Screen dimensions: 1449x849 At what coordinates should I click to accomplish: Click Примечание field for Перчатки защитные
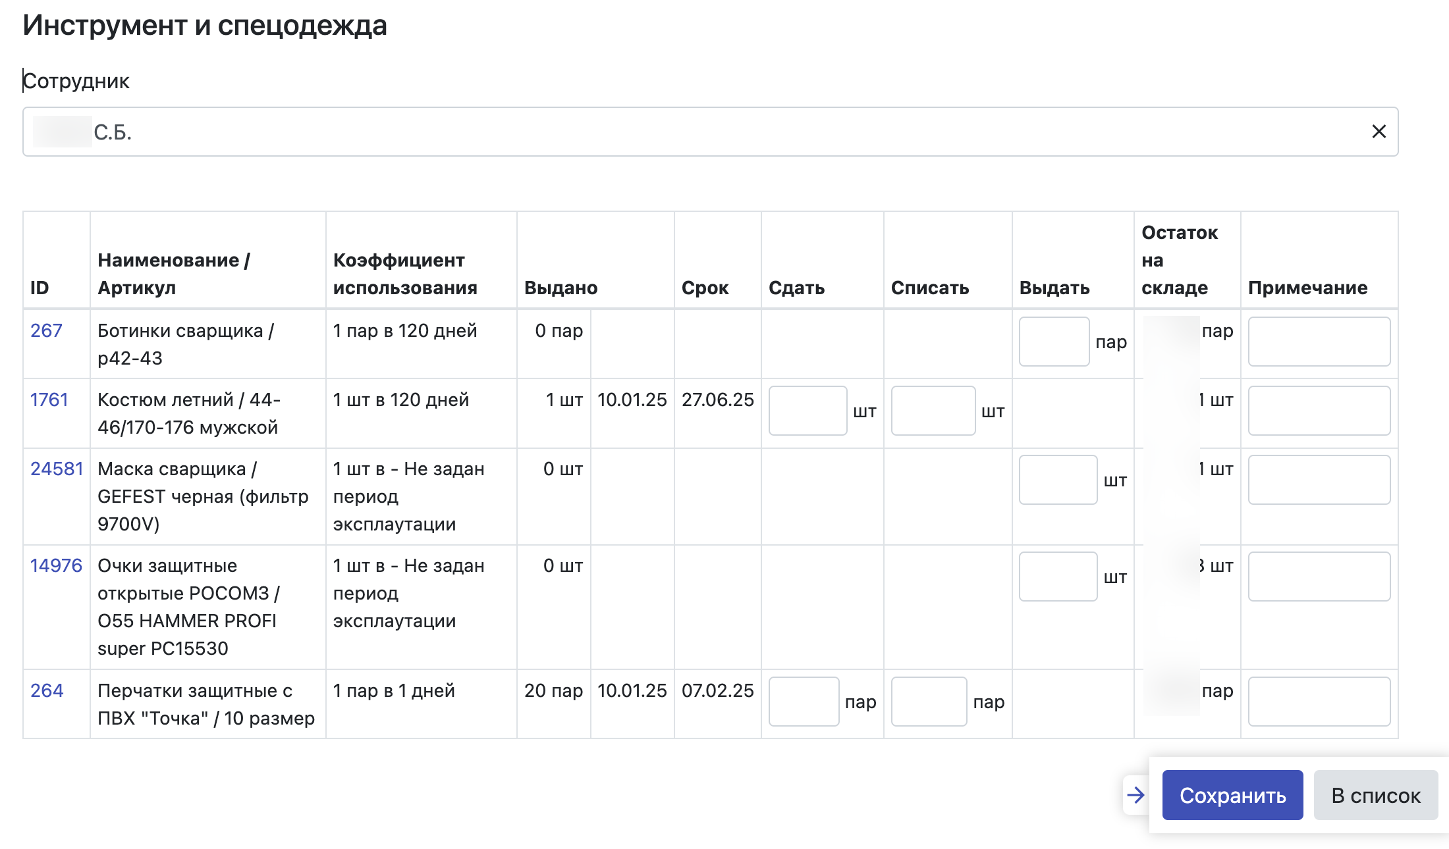[1319, 702]
